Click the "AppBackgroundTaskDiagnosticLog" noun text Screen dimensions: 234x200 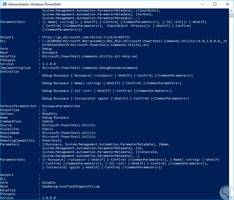pyautogui.click(x=71, y=186)
